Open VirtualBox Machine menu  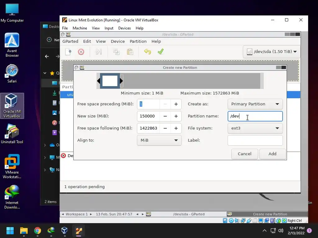80,28
